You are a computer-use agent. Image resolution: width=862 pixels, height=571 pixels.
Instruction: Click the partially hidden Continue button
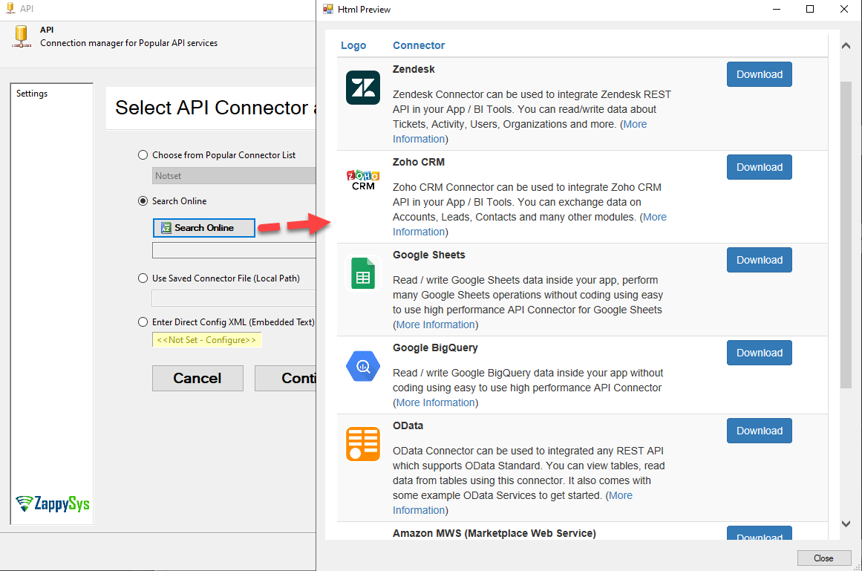tap(285, 378)
